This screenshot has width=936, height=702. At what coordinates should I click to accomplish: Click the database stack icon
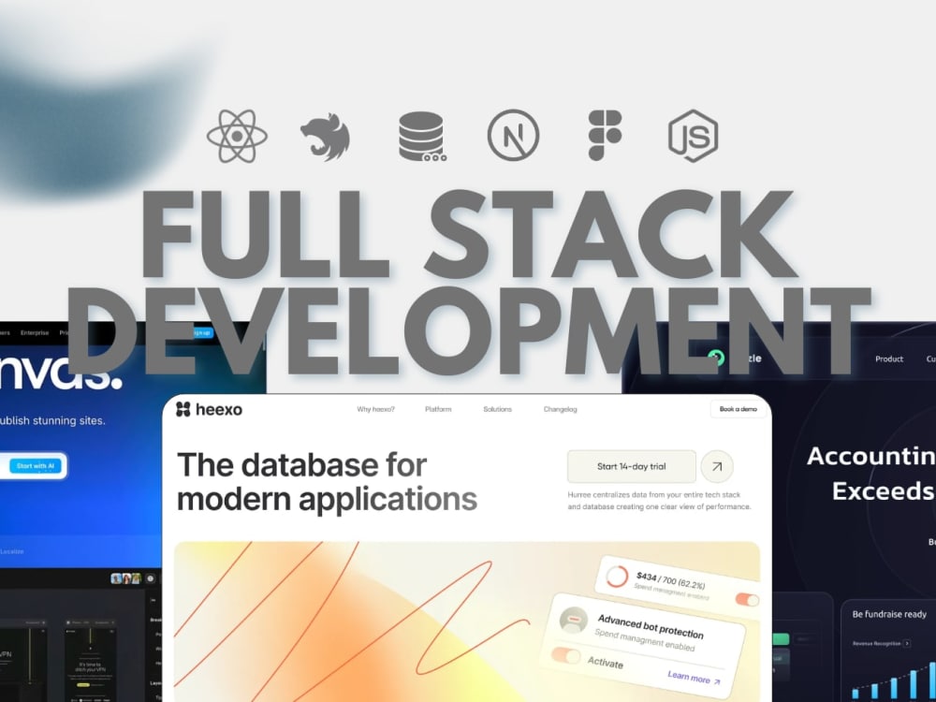point(422,137)
